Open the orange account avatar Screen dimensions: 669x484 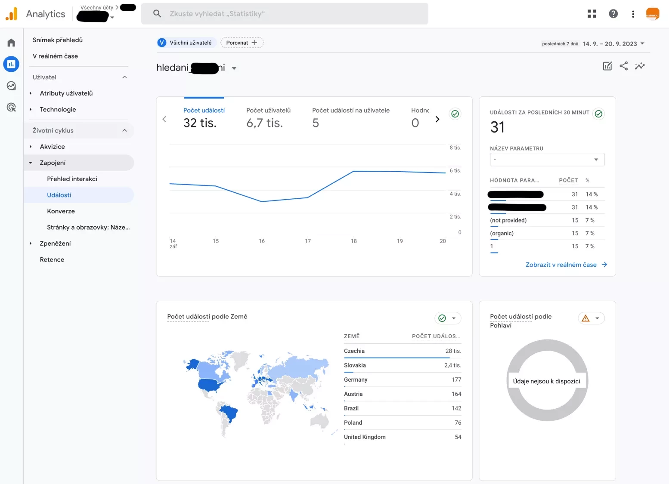point(653,14)
